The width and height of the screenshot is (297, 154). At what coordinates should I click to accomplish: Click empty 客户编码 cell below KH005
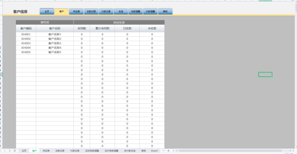[26, 57]
